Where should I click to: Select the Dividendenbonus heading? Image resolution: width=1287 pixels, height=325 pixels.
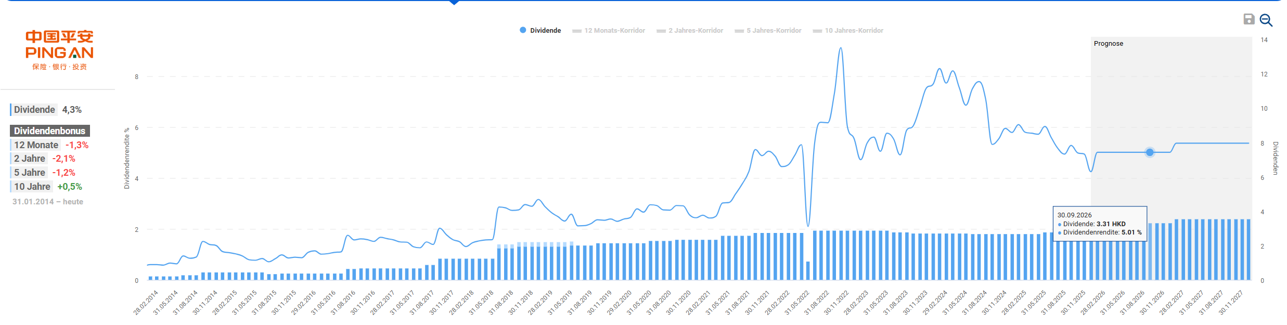[x=49, y=131]
